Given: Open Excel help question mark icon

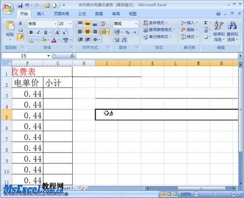Looking at the screenshot, I should (x=218, y=14).
